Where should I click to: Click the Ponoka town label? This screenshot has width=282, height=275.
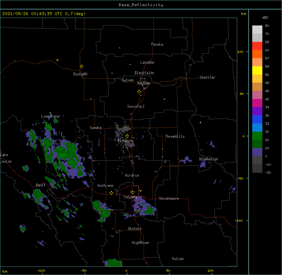pyautogui.click(x=157, y=44)
